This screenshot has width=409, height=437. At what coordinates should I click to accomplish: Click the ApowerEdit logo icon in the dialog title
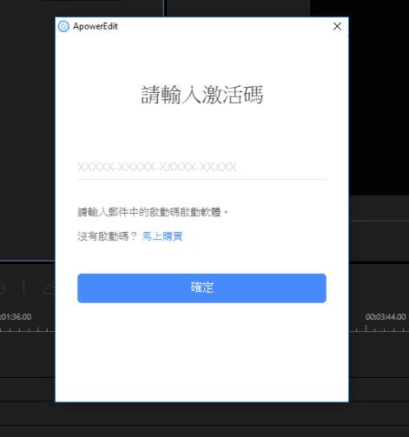click(x=63, y=26)
